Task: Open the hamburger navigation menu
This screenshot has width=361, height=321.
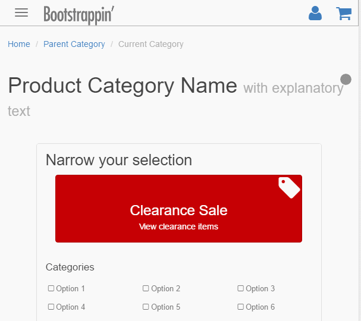Action: pyautogui.click(x=21, y=12)
